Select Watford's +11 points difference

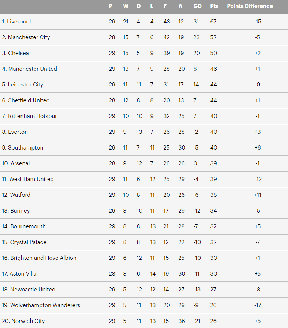258,195
